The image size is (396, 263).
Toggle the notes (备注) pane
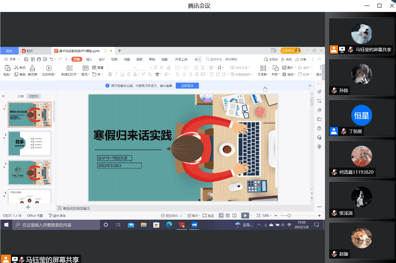[x=193, y=216]
